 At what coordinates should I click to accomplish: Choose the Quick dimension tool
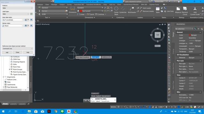[91, 14]
